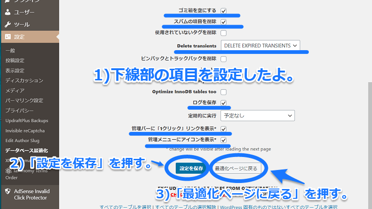Toggle the ログを保存 checkbox
This screenshot has height=209, width=372.
[x=223, y=103]
